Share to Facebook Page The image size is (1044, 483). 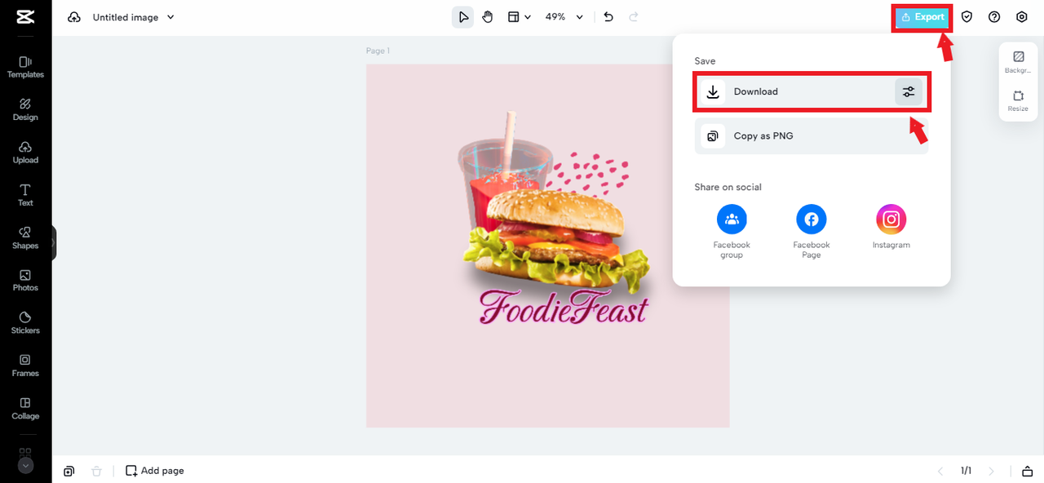(x=812, y=232)
